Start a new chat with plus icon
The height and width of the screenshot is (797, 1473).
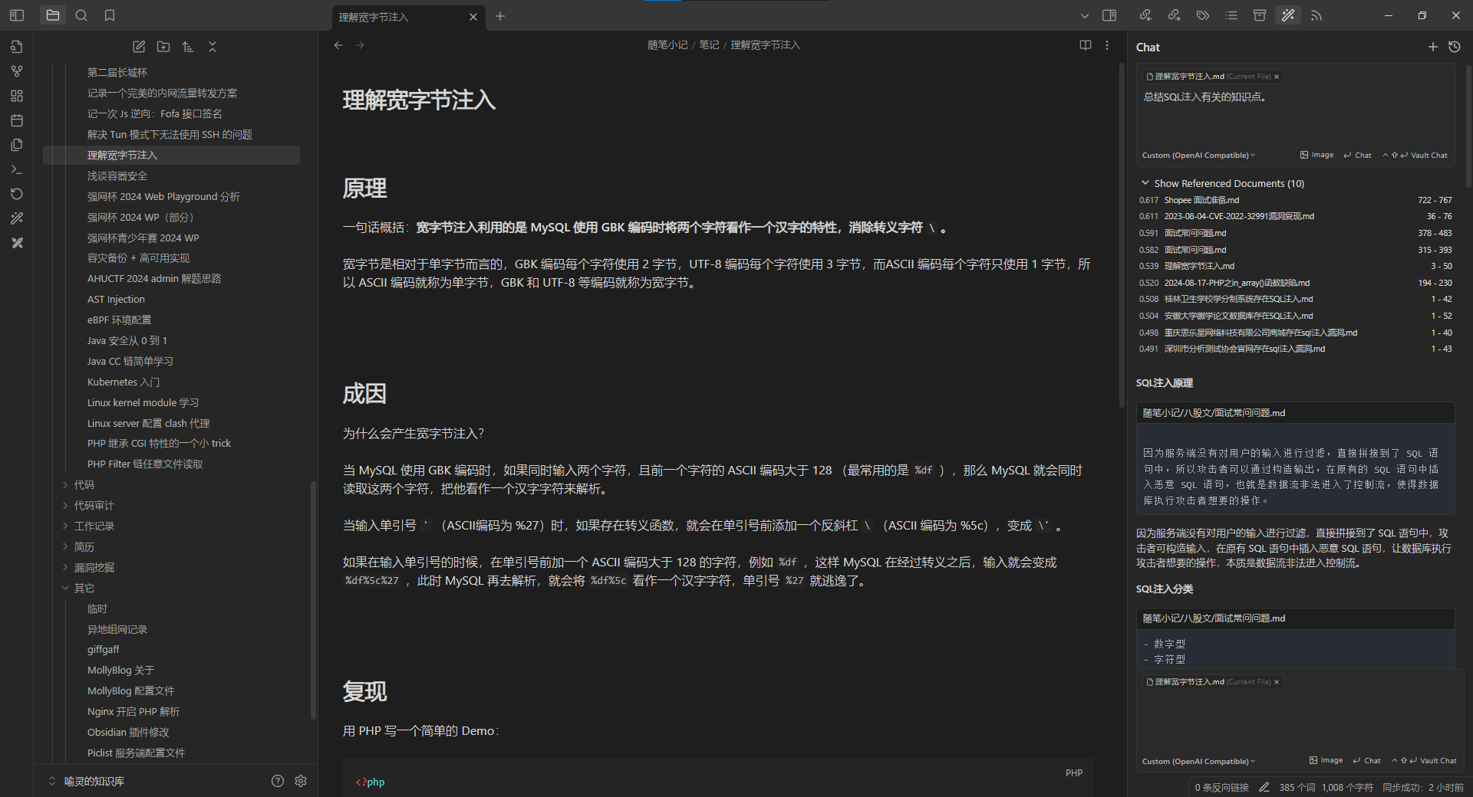pos(1432,47)
